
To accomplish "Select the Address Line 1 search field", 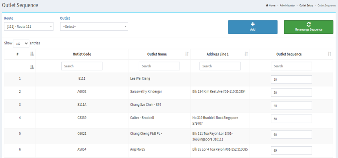I will [220, 66].
